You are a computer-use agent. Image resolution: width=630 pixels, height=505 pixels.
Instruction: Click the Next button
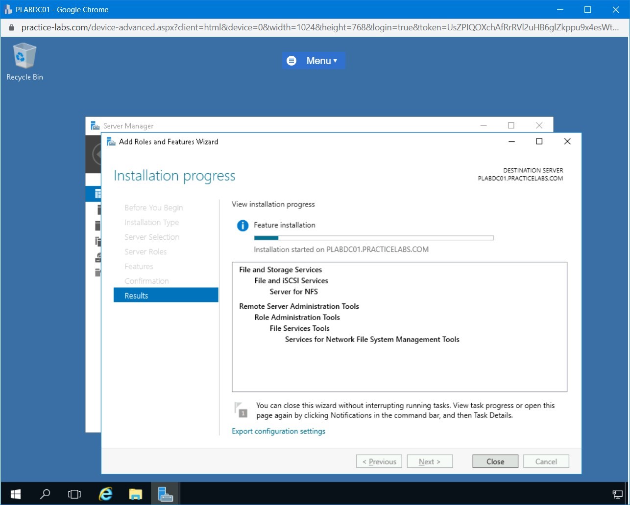pos(430,461)
